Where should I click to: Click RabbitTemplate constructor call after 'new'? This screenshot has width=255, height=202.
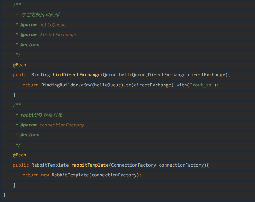(70, 175)
